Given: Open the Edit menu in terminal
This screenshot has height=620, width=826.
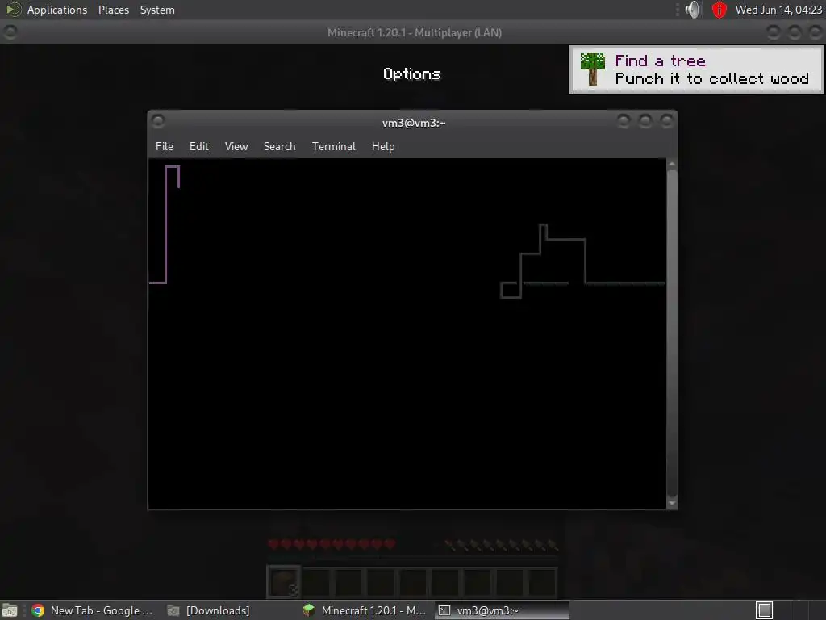Looking at the screenshot, I should [198, 146].
